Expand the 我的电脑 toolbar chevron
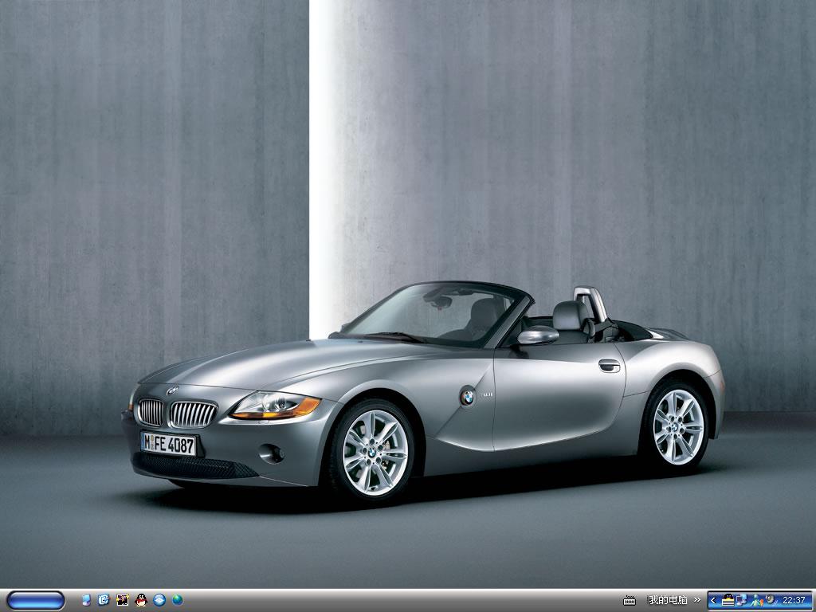This screenshot has height=612, width=816. point(697,600)
